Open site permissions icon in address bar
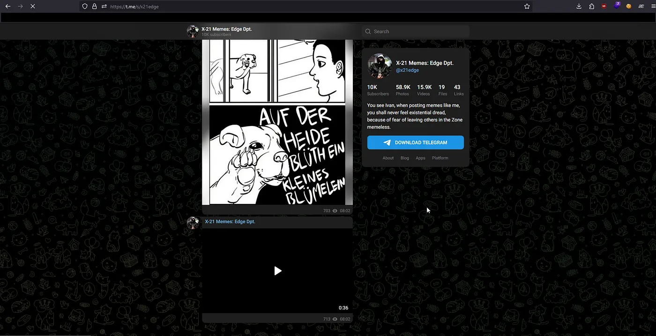Viewport: 656px width, 336px height. [104, 7]
